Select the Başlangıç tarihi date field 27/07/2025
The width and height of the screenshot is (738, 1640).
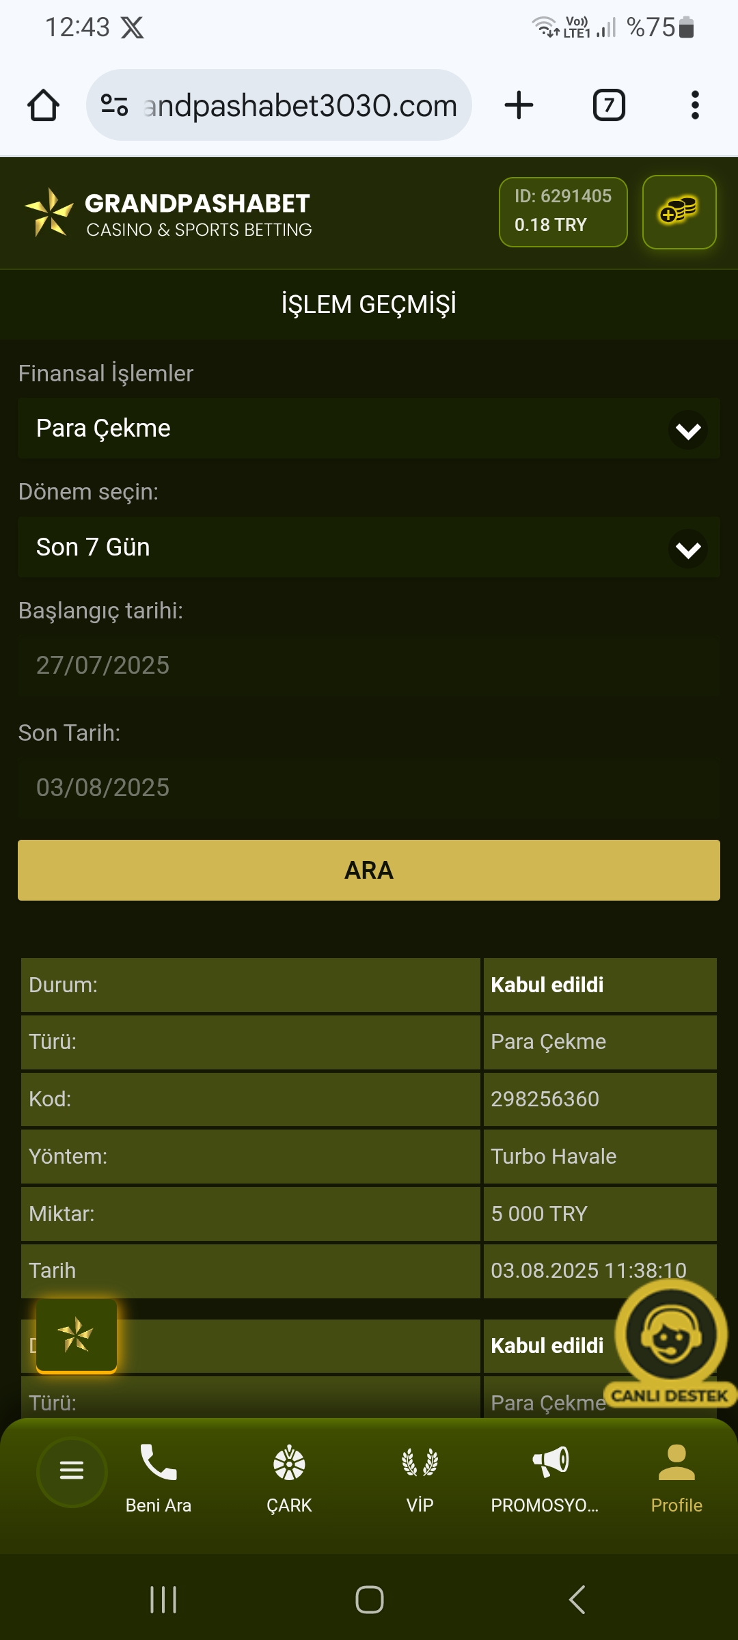(x=369, y=666)
